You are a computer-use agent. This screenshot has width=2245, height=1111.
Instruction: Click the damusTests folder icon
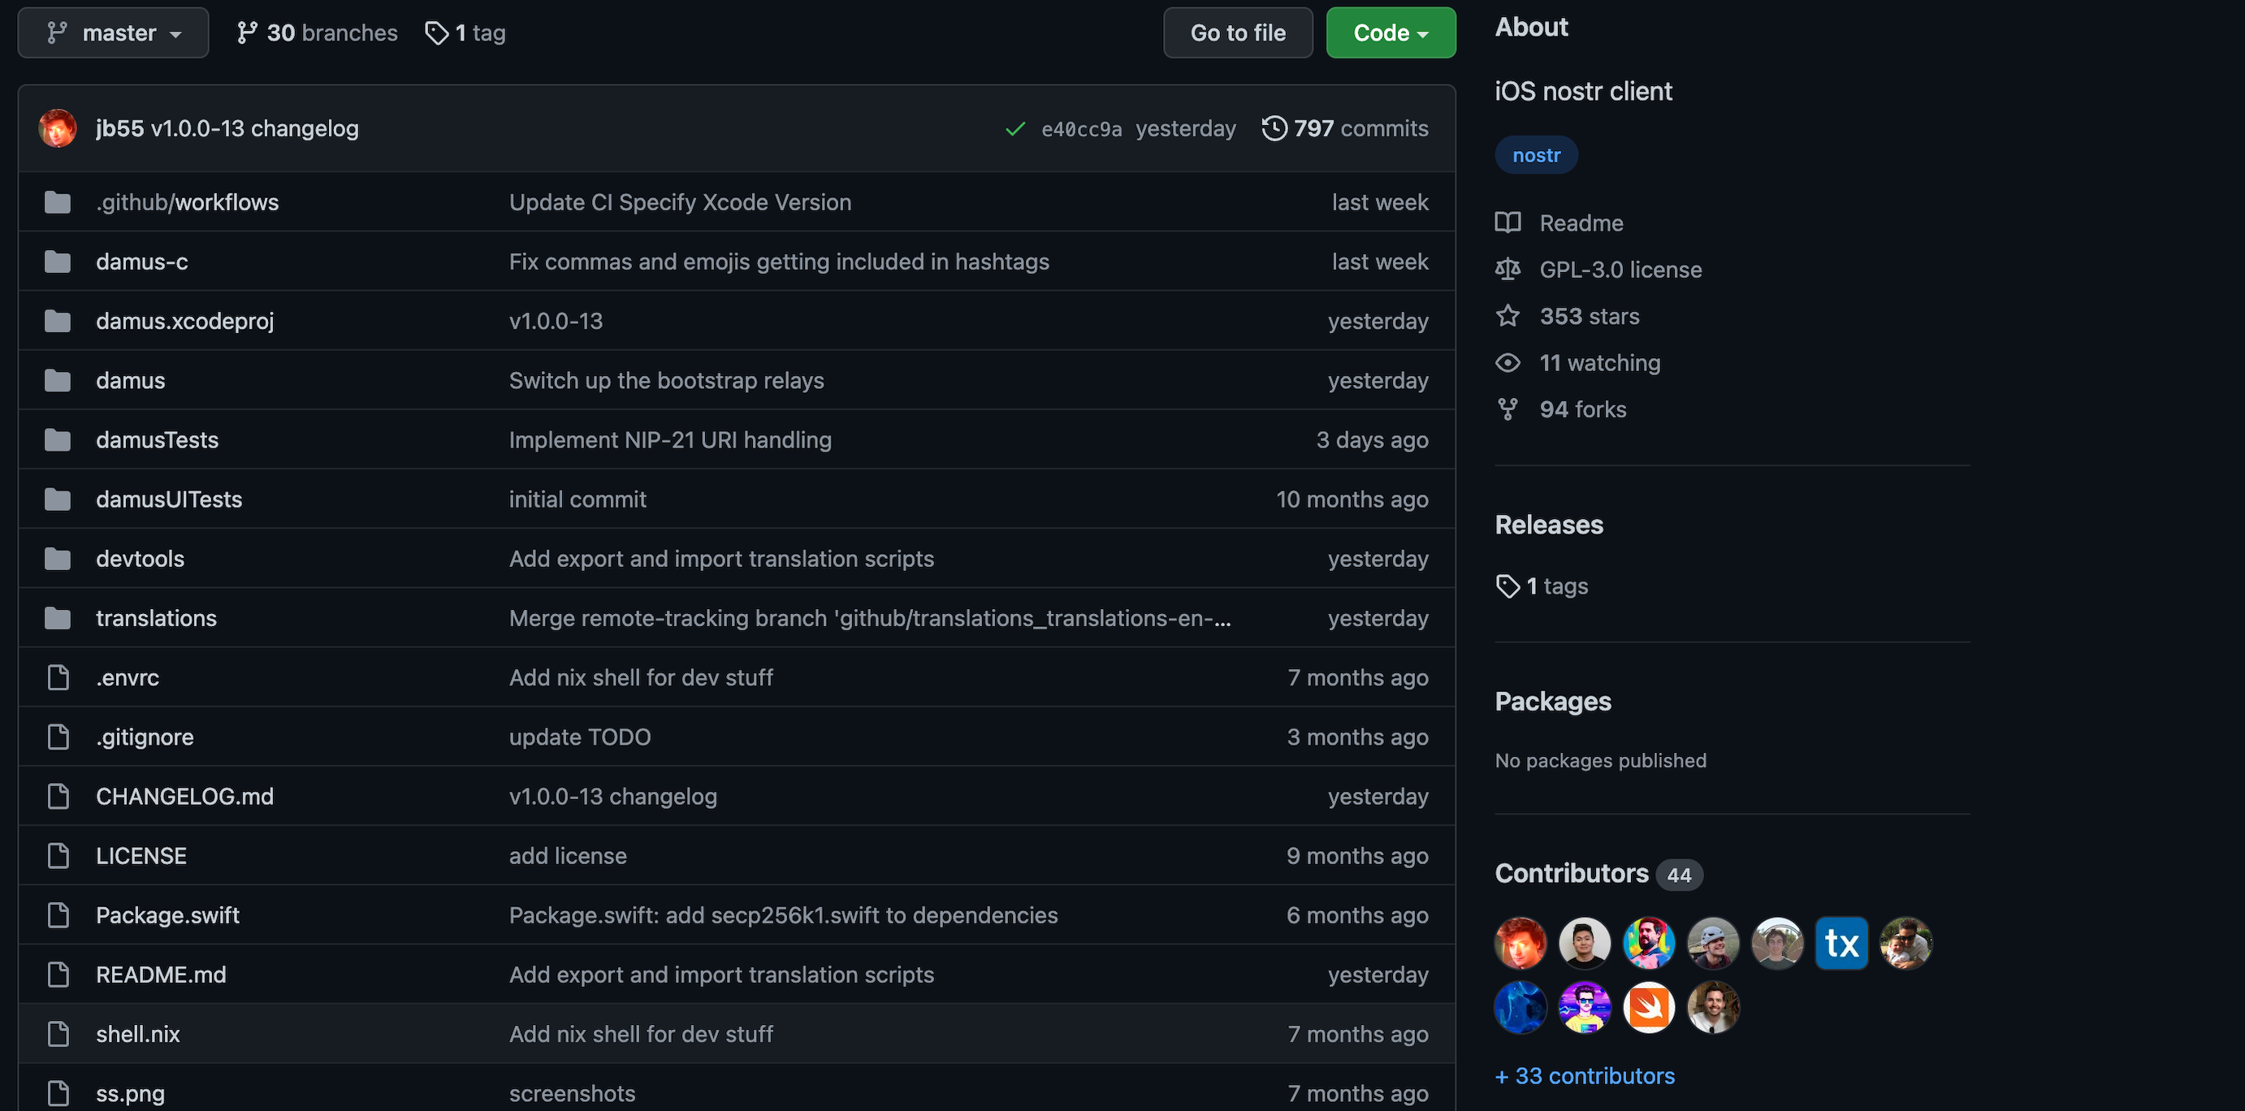(x=58, y=440)
